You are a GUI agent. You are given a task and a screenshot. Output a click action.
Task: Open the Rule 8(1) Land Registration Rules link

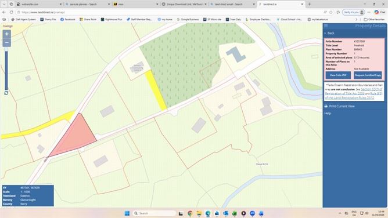point(354,96)
